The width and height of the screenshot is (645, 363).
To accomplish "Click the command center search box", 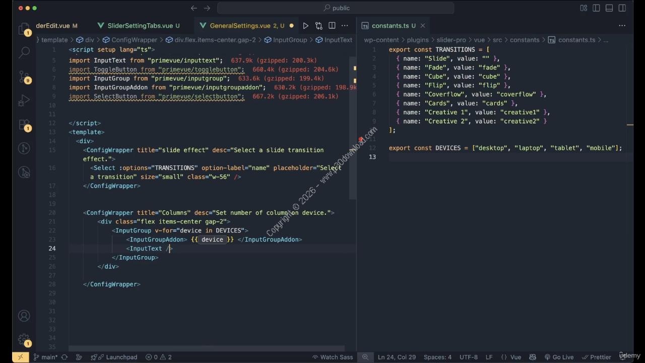I will click(336, 8).
